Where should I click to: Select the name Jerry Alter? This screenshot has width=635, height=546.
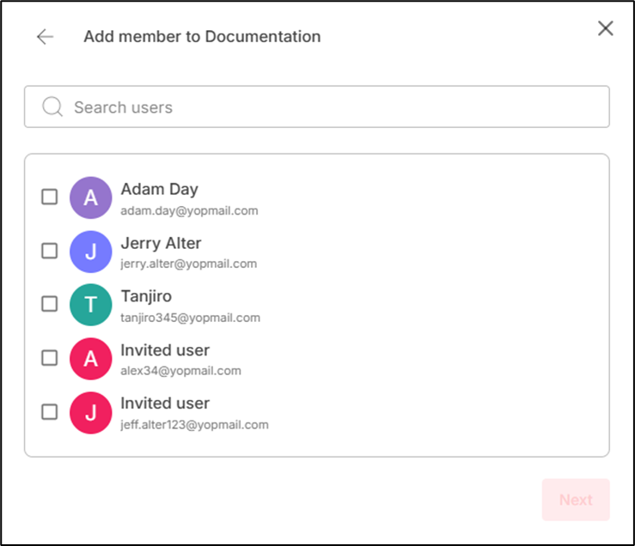tap(161, 243)
